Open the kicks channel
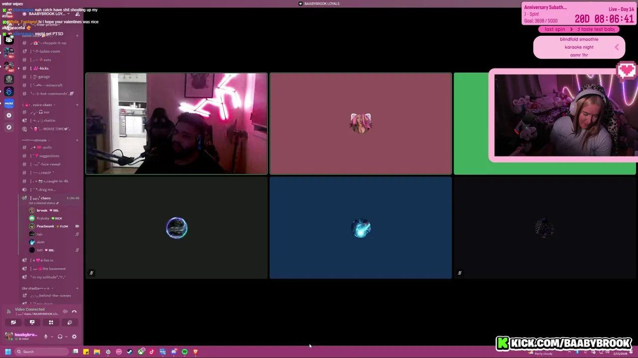Screen dimensions: 638x358 [x=50, y=68]
